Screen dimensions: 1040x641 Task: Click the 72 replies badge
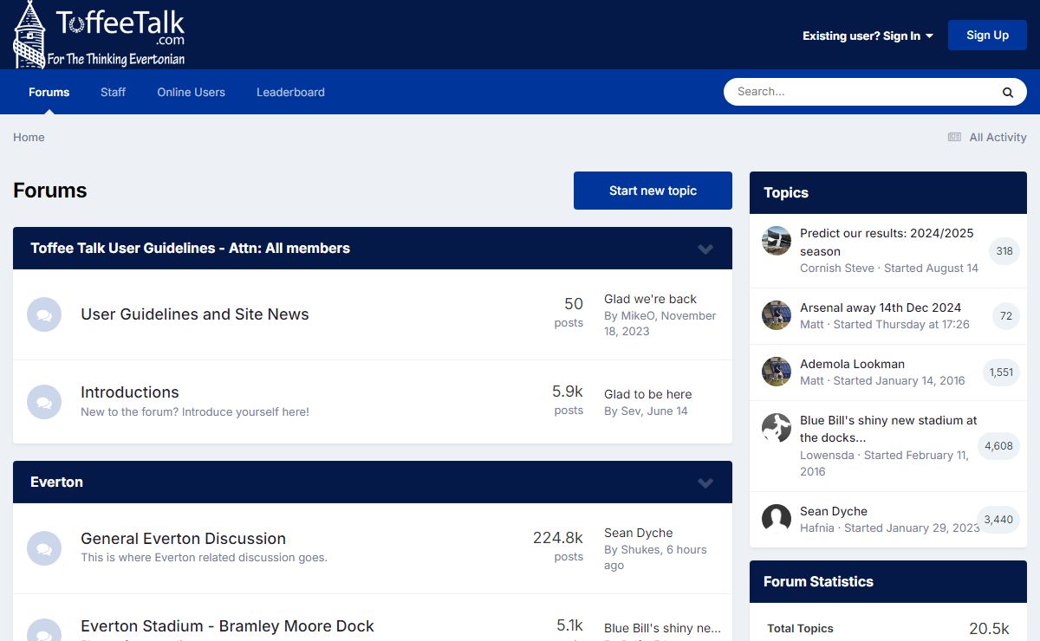[1005, 316]
